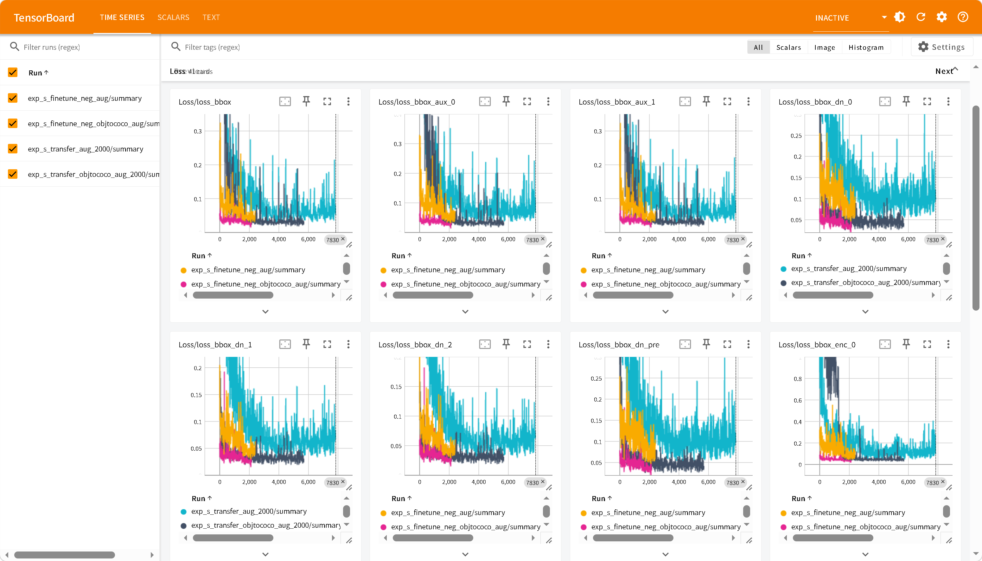Pin the Loss/loss_bbox card
Viewport: 982px width, 561px height.
pyautogui.click(x=306, y=101)
